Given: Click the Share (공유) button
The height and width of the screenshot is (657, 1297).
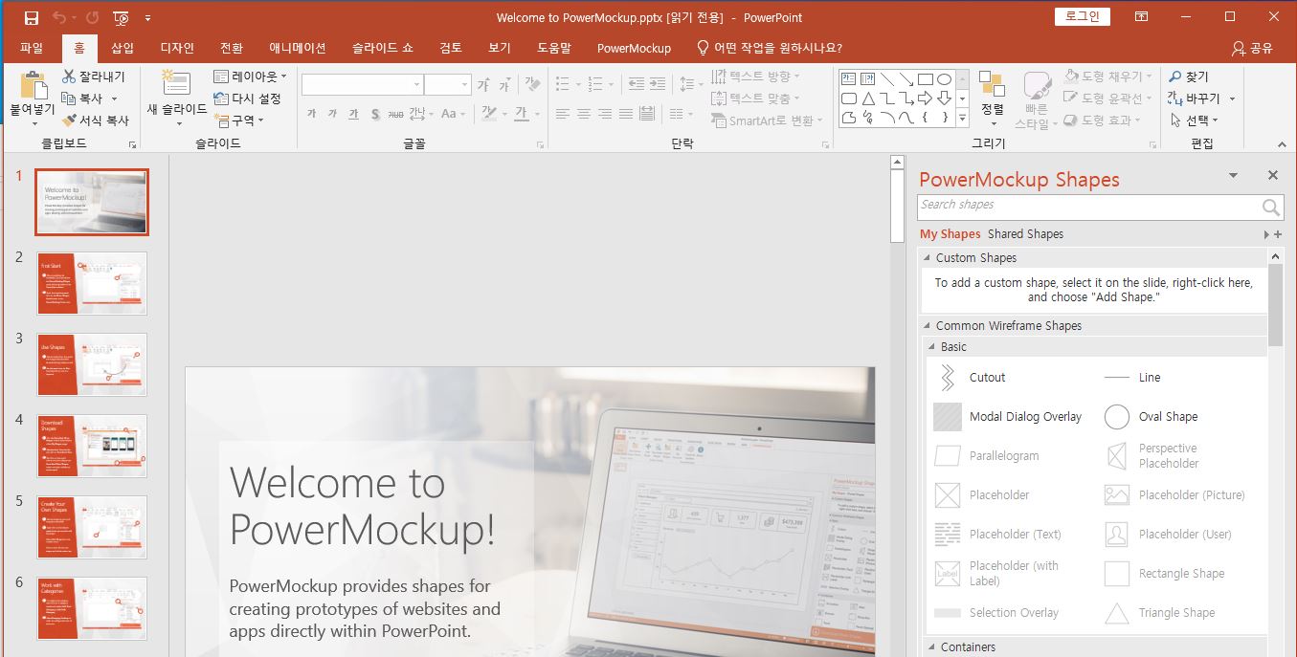Looking at the screenshot, I should 1252,48.
